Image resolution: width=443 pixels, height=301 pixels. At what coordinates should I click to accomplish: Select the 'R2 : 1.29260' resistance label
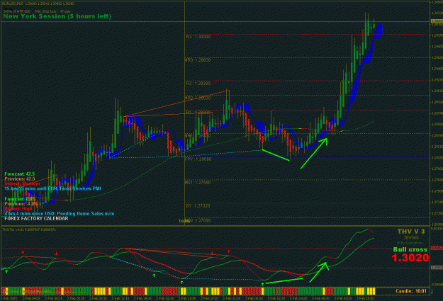pos(198,84)
